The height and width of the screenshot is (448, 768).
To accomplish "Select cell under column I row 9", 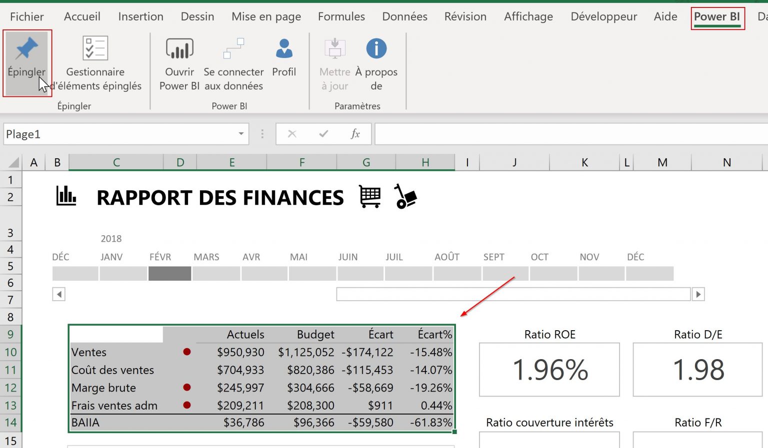I will 467,334.
